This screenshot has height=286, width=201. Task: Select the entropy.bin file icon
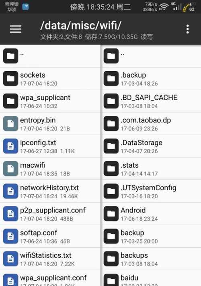pos(10,123)
